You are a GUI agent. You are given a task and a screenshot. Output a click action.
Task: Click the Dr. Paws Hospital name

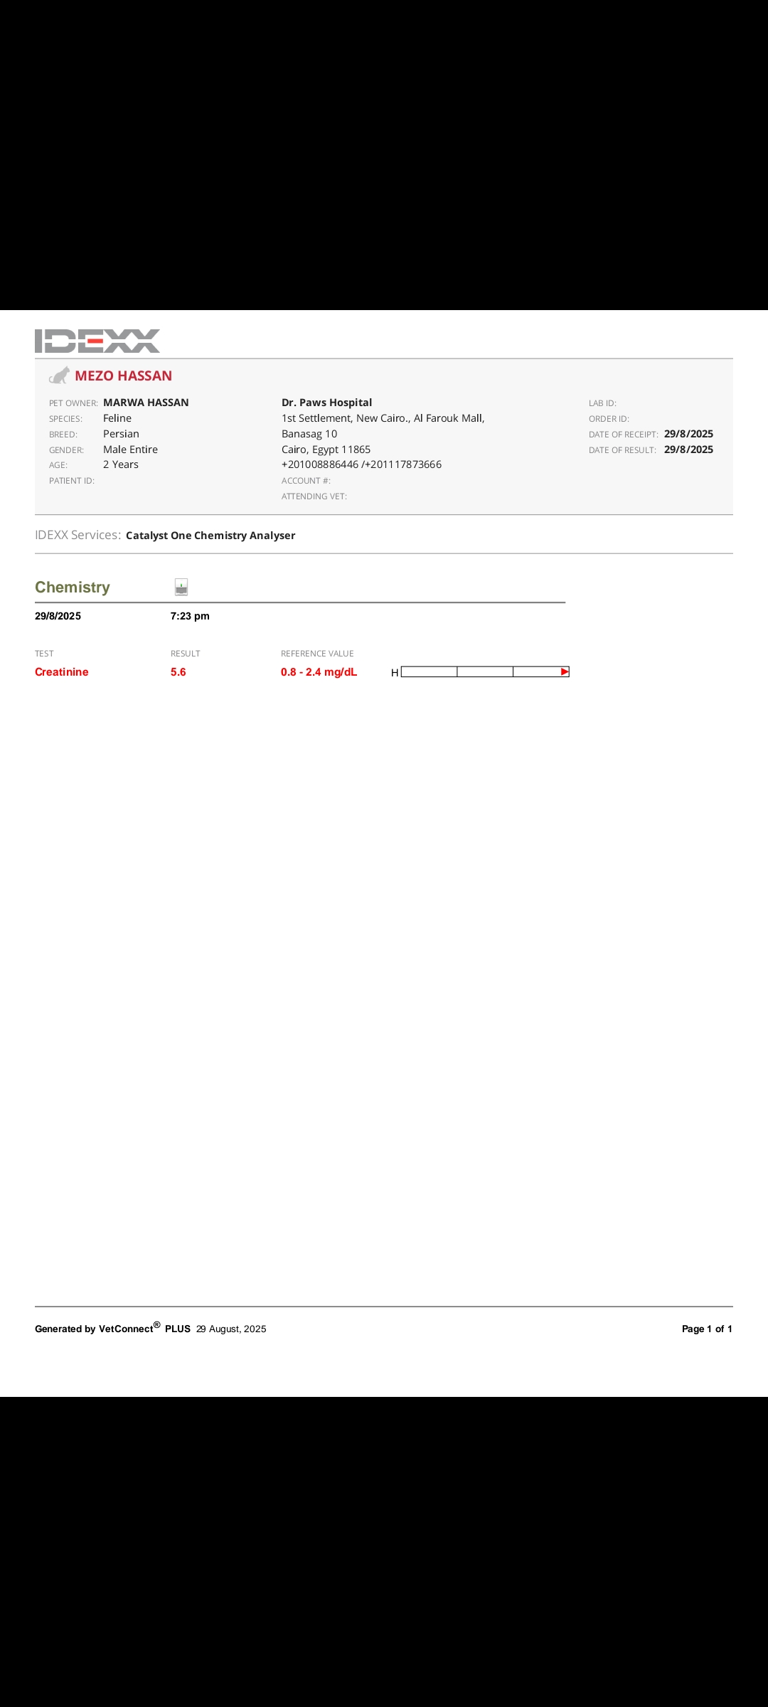tap(326, 403)
